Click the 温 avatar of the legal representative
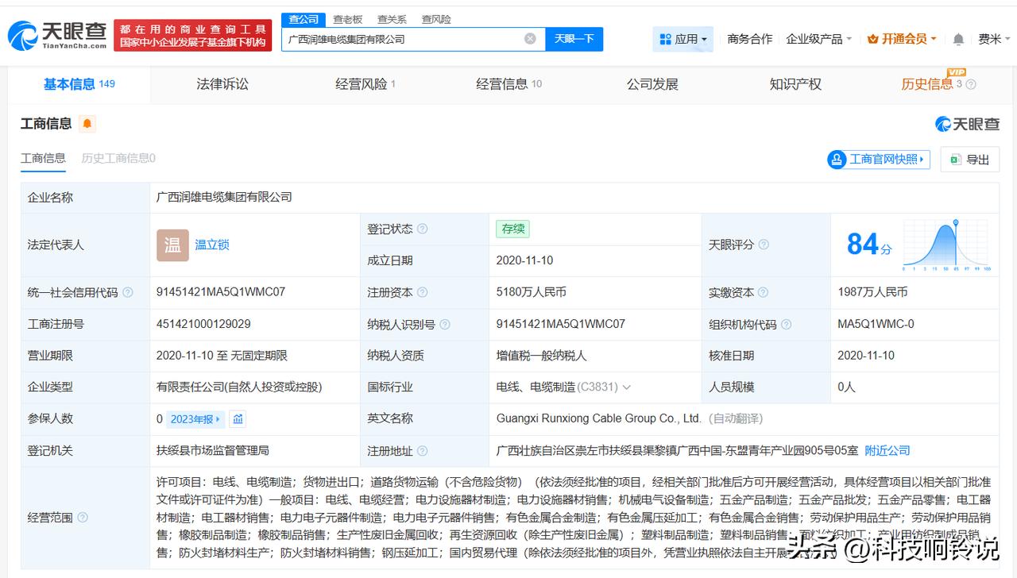This screenshot has width=1017, height=578. (x=171, y=245)
